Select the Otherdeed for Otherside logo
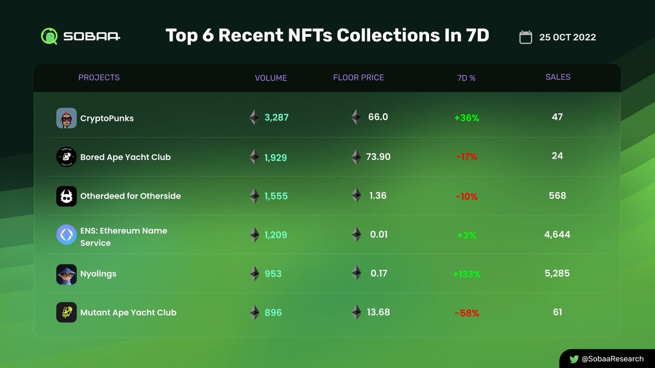Screen dimensions: 655x368 pos(67,196)
